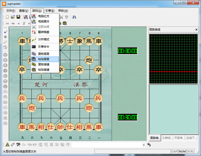Click the binoculars search icon
The image size is (201, 156).
coord(74,17)
